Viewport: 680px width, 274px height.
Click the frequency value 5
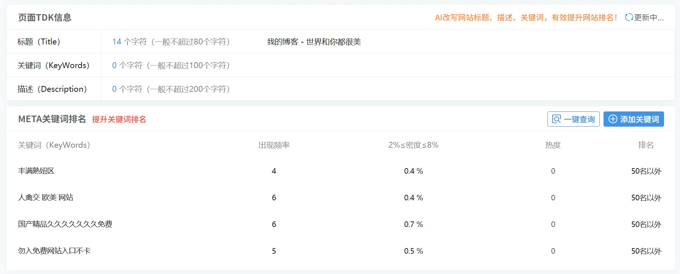click(274, 251)
